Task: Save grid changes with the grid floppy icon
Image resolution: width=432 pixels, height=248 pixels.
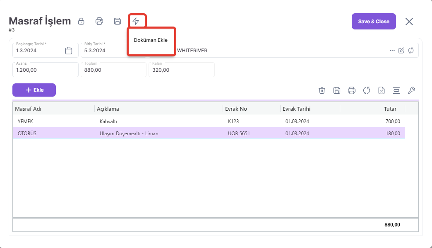Action: [x=337, y=90]
